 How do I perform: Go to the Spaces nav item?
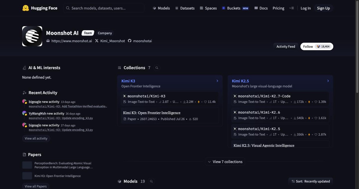pyautogui.click(x=208, y=8)
